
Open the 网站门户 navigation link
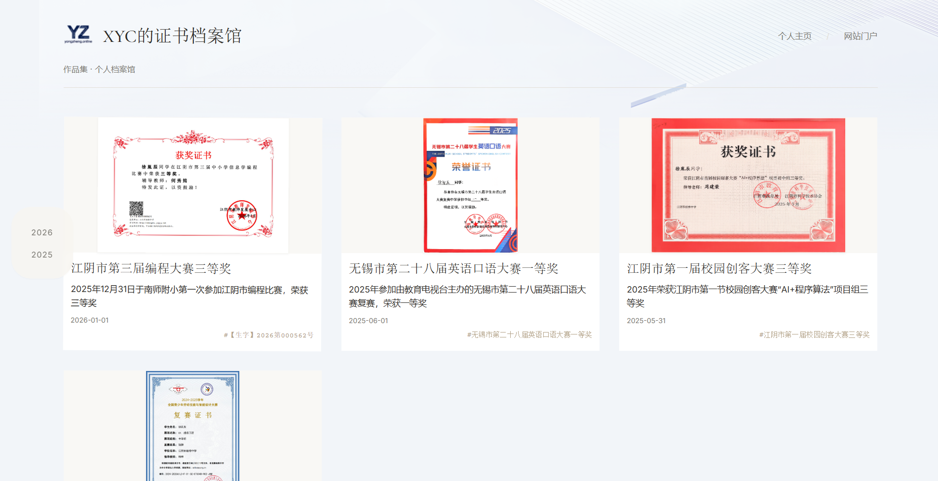point(861,36)
